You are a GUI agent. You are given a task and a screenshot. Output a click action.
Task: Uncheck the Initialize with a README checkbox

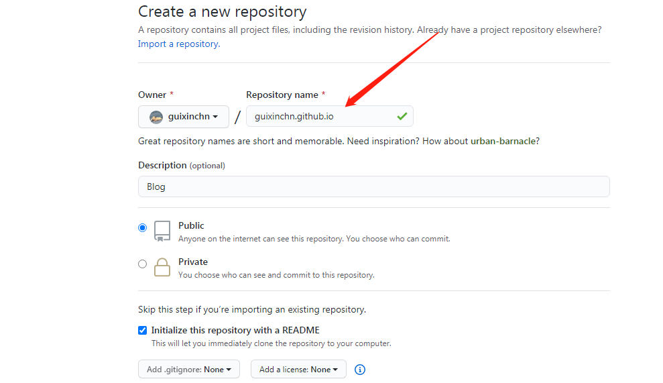click(x=142, y=330)
